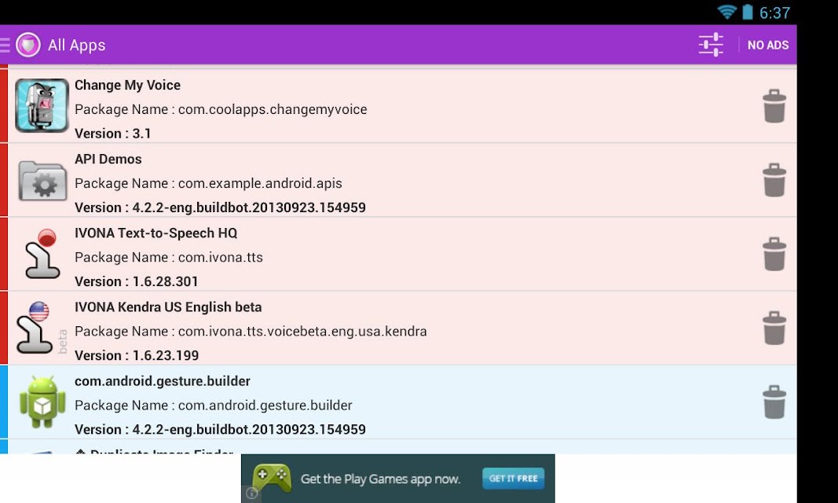Tap Version : 1.6.28.301 text
The image size is (838, 503).
[x=137, y=281]
